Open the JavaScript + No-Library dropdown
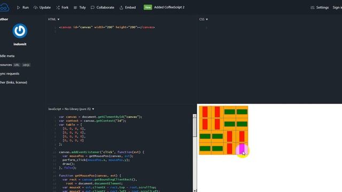Viewport: 342px width, 192px height. [71, 109]
